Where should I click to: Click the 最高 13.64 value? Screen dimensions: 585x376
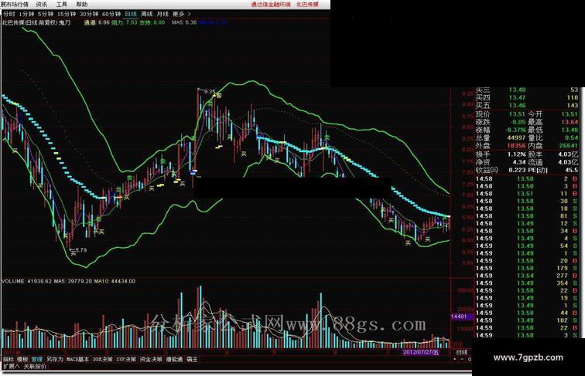pos(570,122)
